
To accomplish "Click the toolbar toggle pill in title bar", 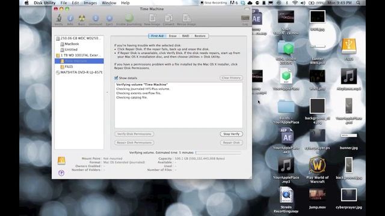I will 247,9.
